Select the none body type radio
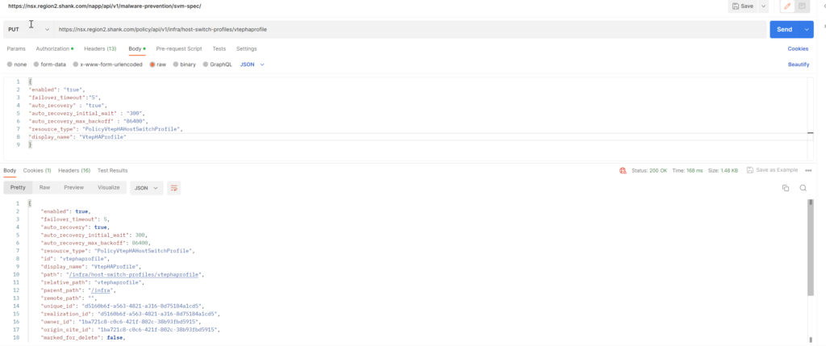The image size is (826, 346). pyautogui.click(x=10, y=64)
